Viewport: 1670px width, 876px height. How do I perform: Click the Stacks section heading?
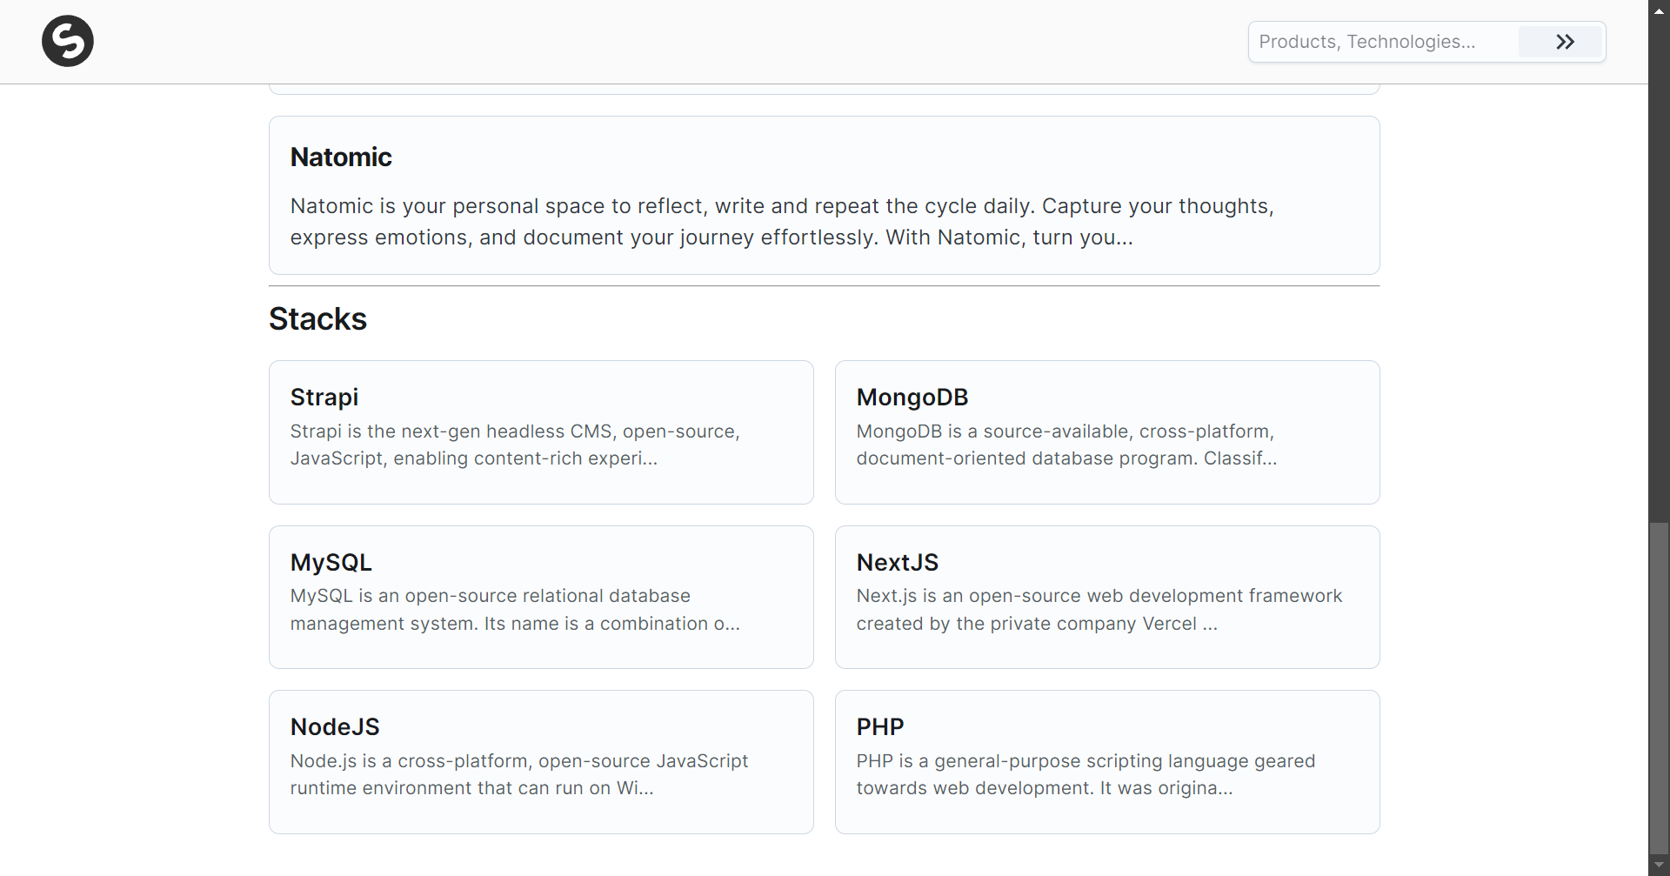tap(317, 319)
